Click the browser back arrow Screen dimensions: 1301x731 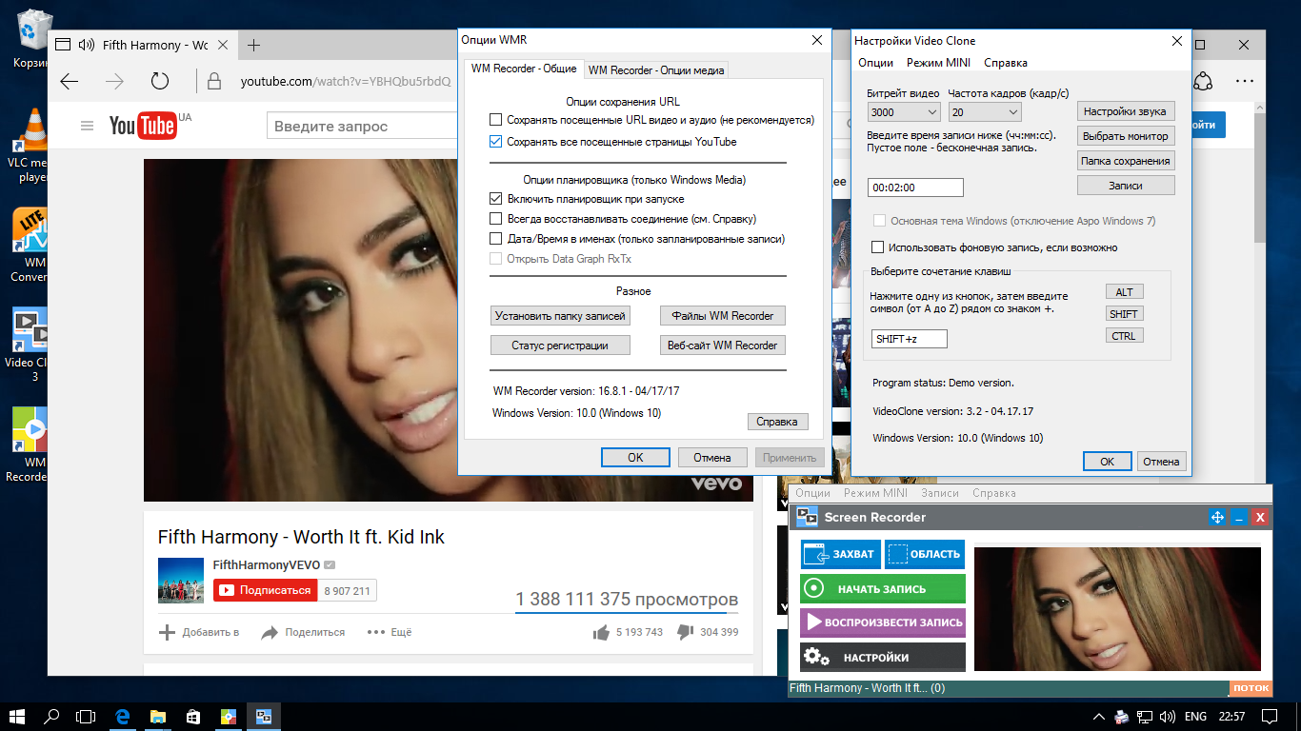click(70, 82)
